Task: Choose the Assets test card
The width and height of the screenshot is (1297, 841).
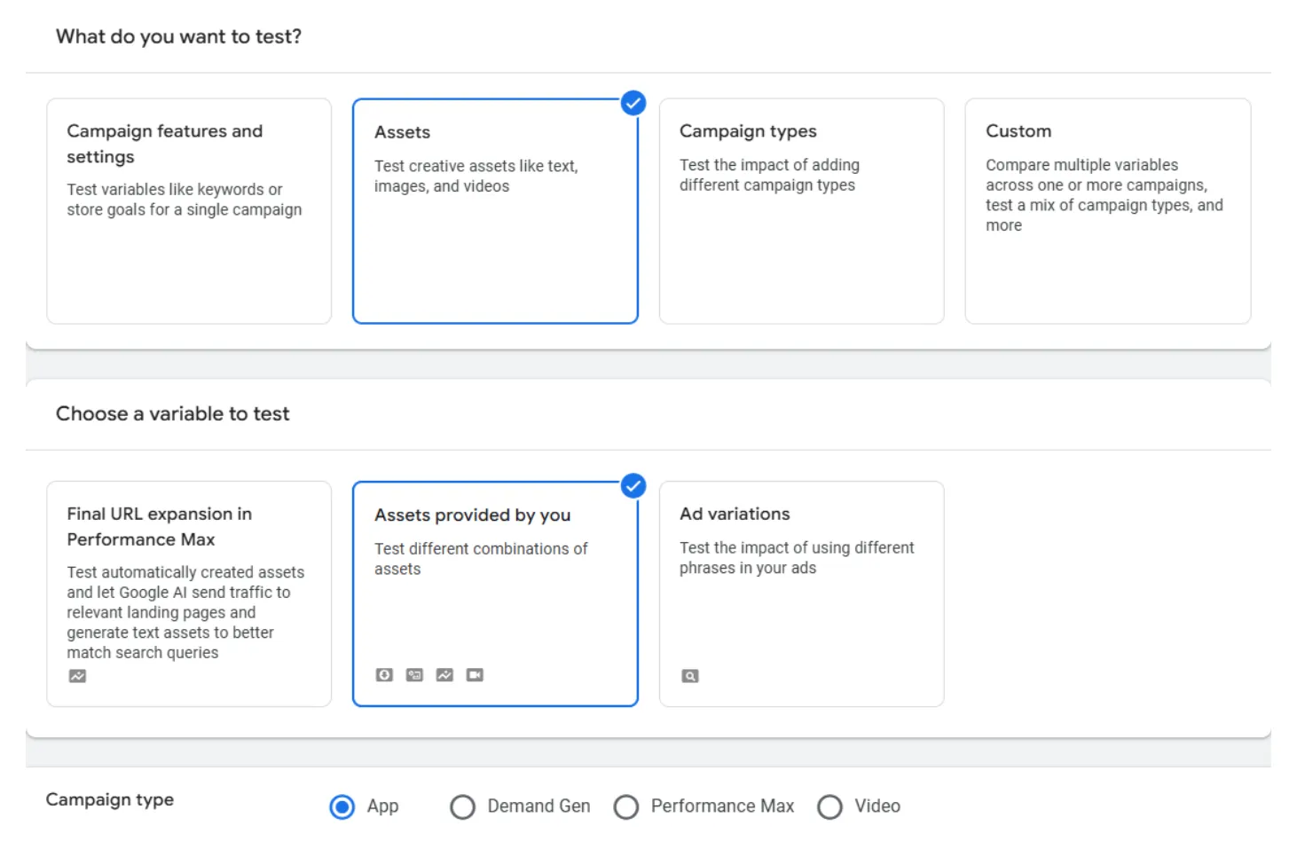Action: (x=495, y=211)
